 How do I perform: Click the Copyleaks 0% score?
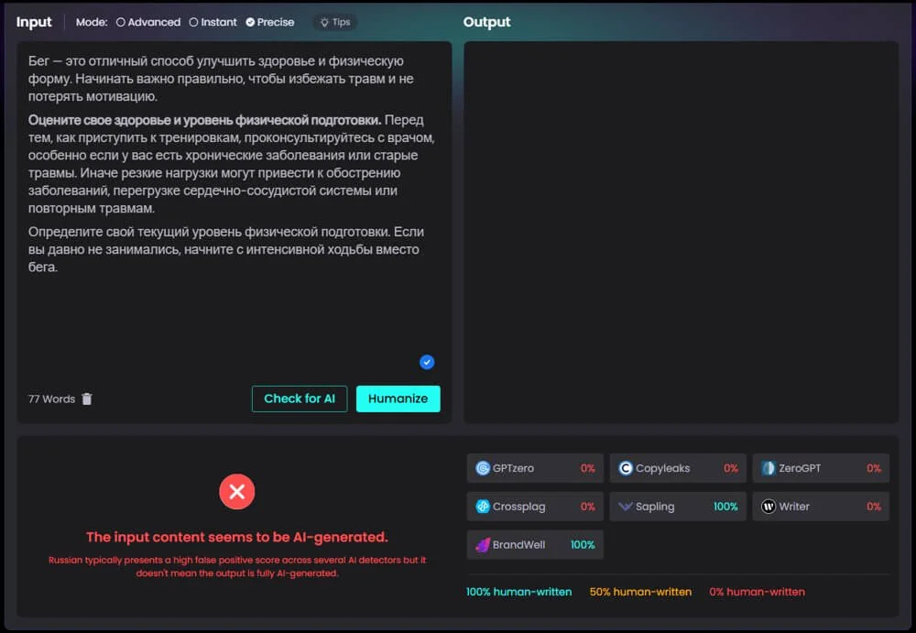pyautogui.click(x=731, y=468)
